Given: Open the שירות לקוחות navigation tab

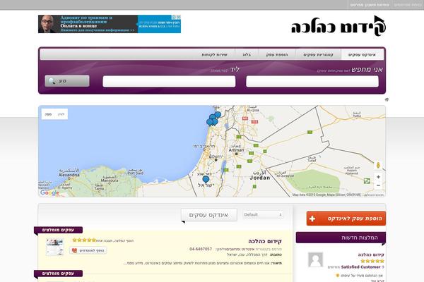Looking at the screenshot, I should pyautogui.click(x=214, y=55).
